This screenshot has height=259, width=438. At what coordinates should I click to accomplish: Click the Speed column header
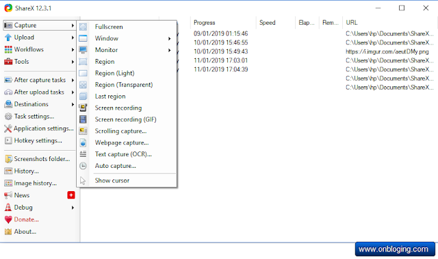click(x=275, y=23)
